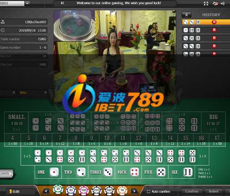
Task: Bet on single number ONE
Action: (x=48, y=172)
